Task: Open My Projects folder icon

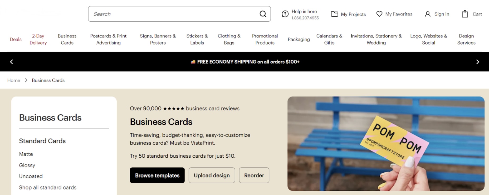Action: [x=334, y=14]
